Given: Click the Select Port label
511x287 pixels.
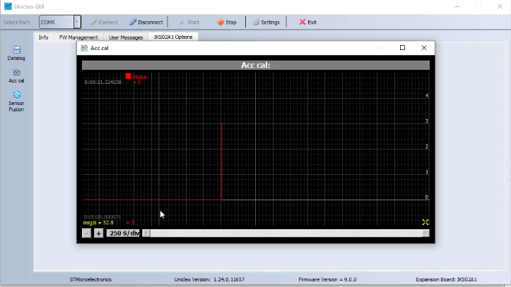Looking at the screenshot, I should pyautogui.click(x=17, y=22).
